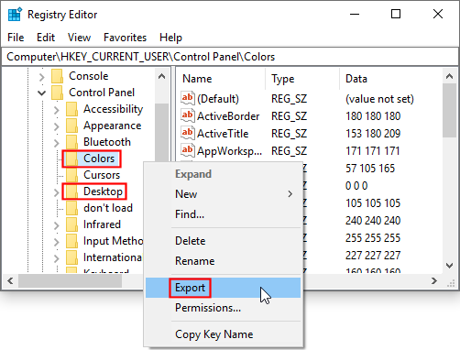The image size is (460, 350).
Task: Click the Console folder icon
Action: 57,76
